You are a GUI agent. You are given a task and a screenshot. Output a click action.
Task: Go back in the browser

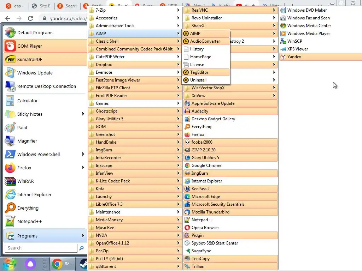tap(8, 18)
